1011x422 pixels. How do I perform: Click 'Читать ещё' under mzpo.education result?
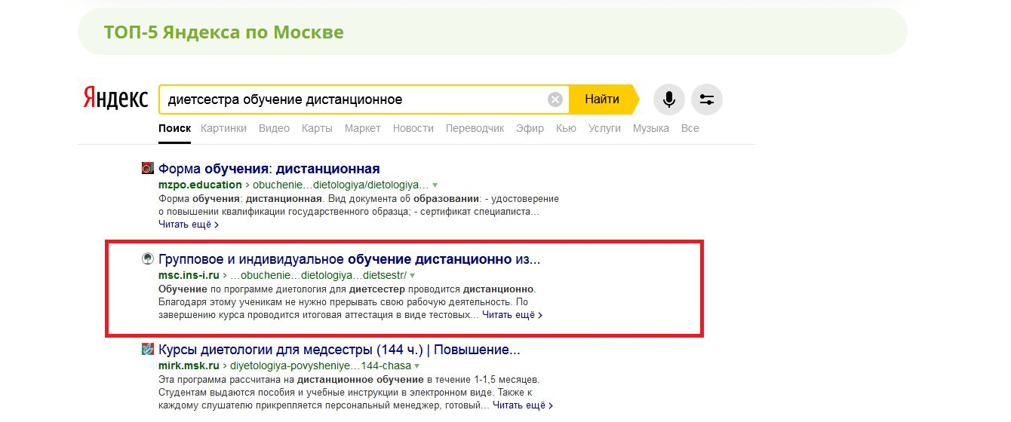(189, 225)
